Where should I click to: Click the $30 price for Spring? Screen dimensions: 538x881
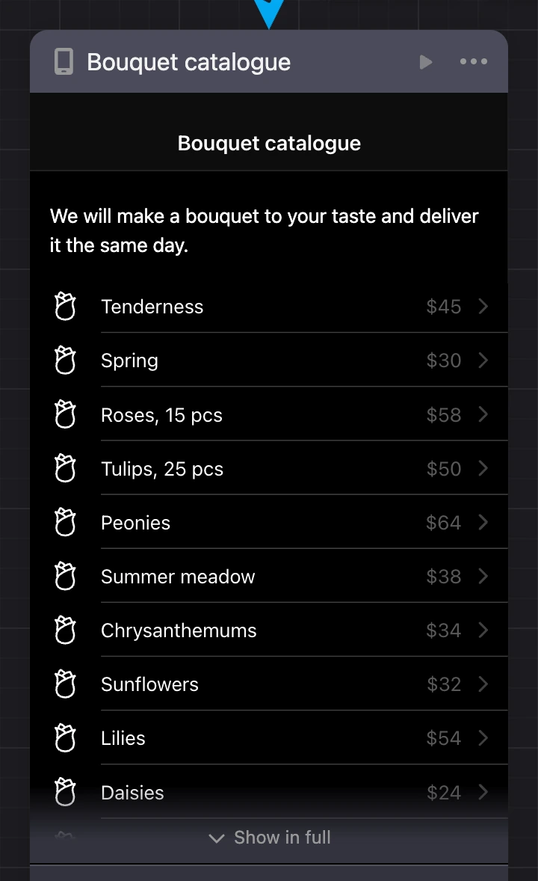(x=444, y=360)
